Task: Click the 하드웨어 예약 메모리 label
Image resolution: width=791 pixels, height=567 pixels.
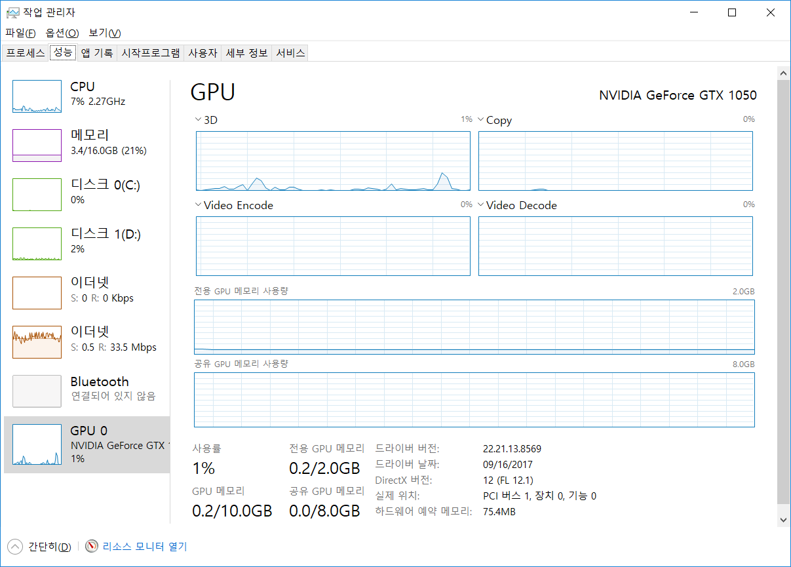Action: pos(423,511)
